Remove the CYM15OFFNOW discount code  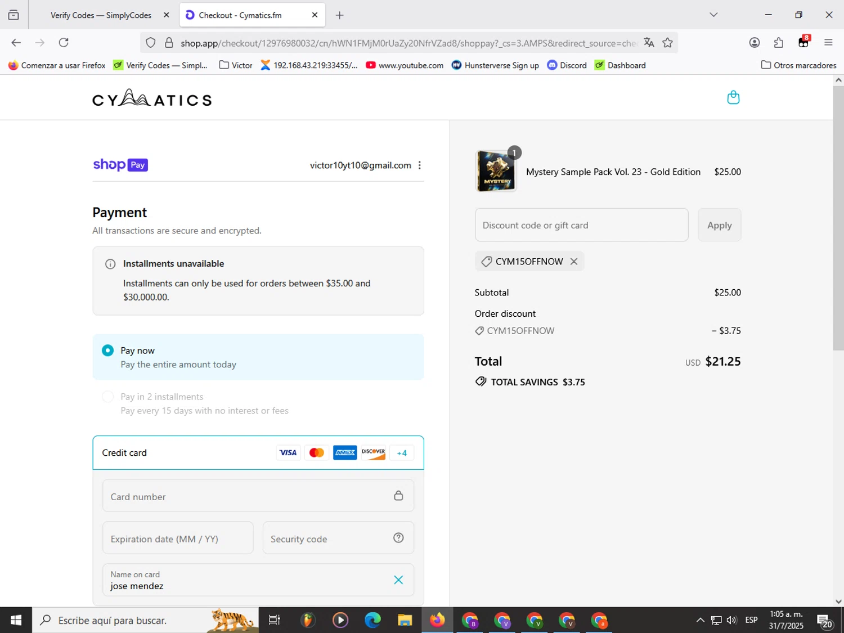(x=574, y=262)
